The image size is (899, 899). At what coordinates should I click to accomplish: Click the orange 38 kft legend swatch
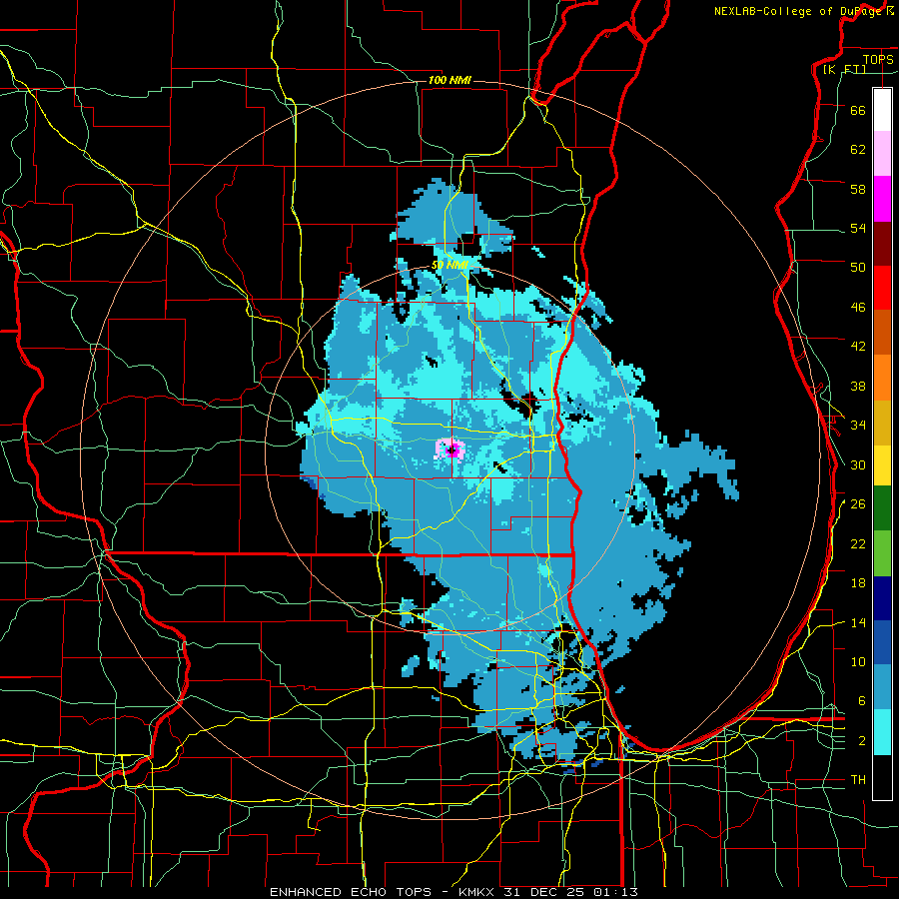tap(882, 378)
